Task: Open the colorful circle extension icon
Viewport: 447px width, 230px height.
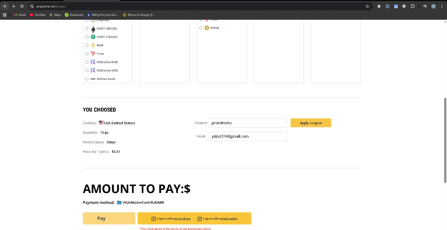Action: point(387,6)
